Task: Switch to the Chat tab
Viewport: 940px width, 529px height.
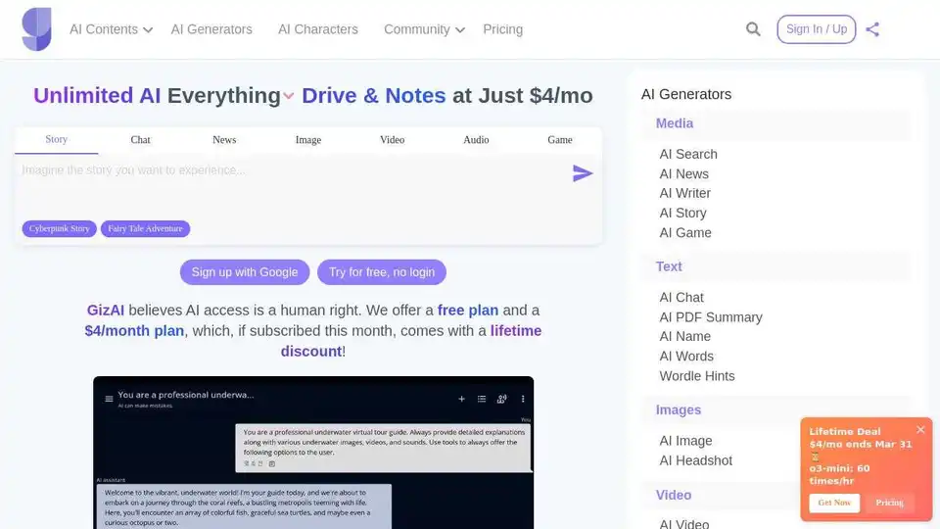Action: (140, 140)
